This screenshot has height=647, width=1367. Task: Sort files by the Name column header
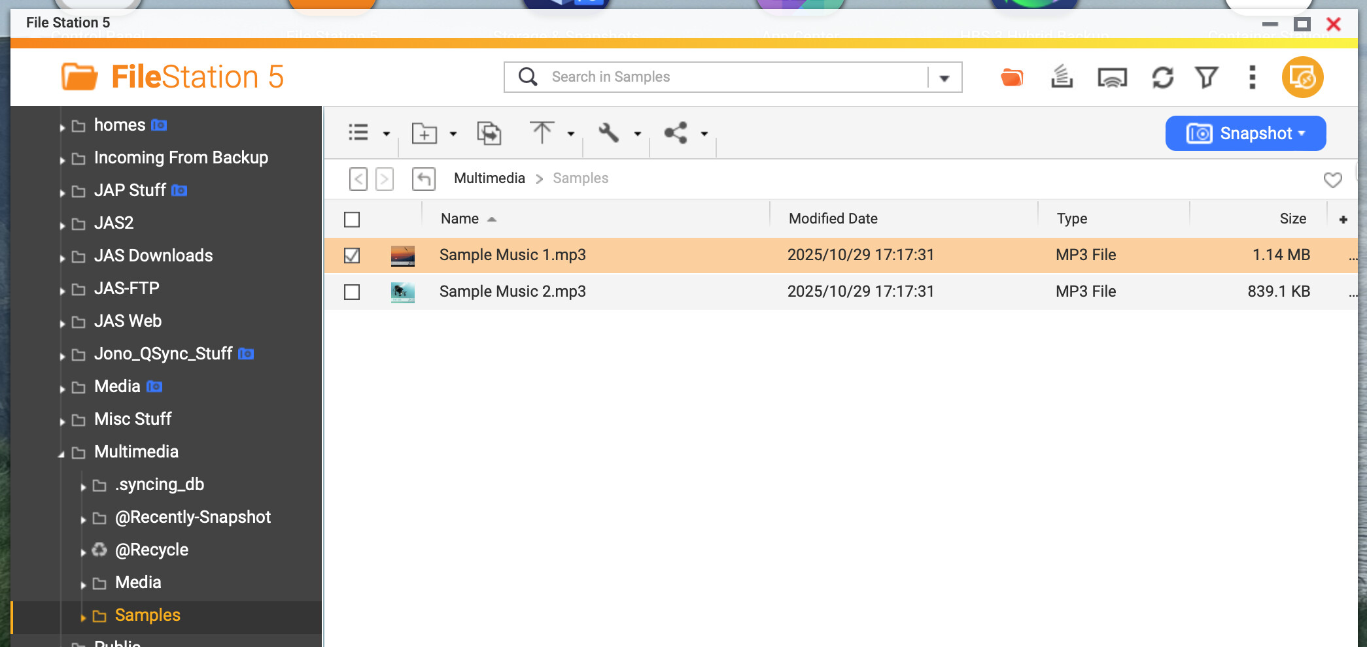point(460,219)
